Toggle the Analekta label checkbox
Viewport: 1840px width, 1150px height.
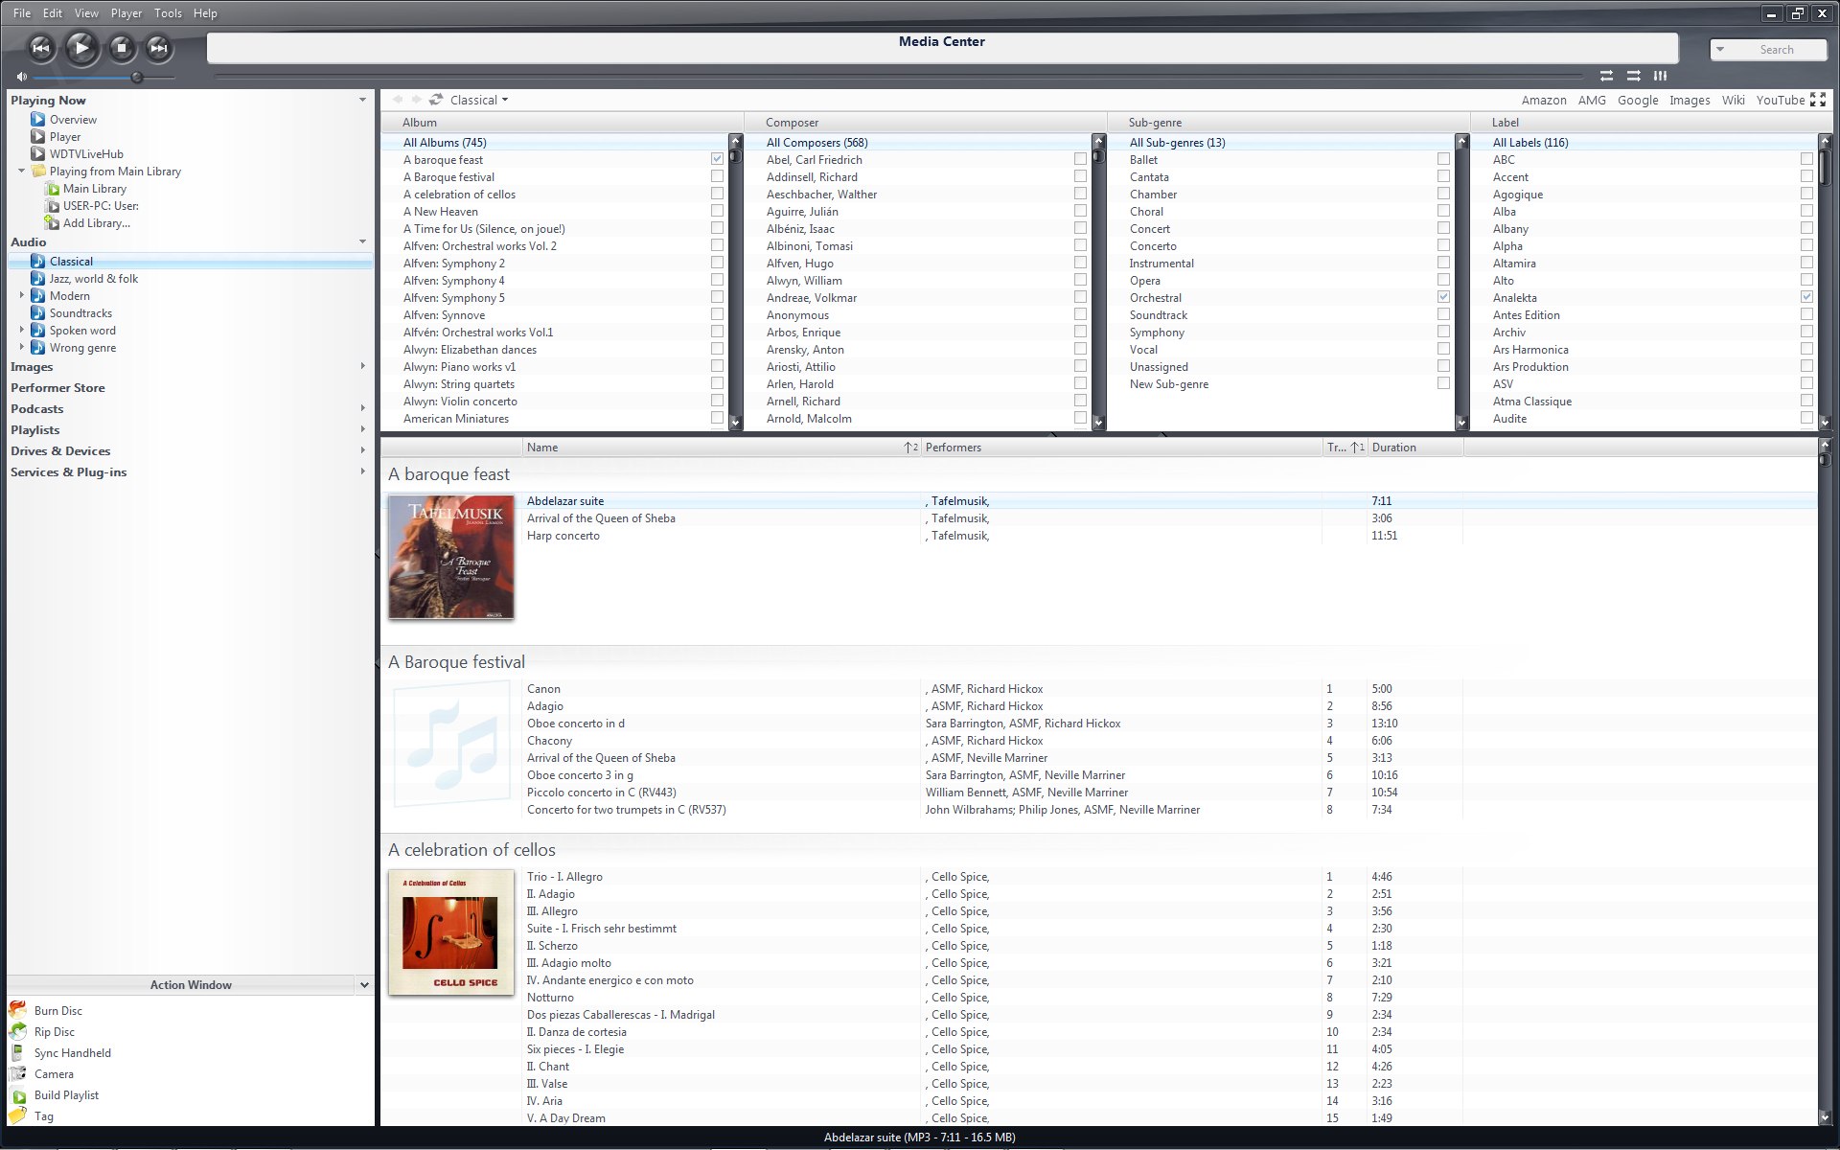click(x=1806, y=298)
